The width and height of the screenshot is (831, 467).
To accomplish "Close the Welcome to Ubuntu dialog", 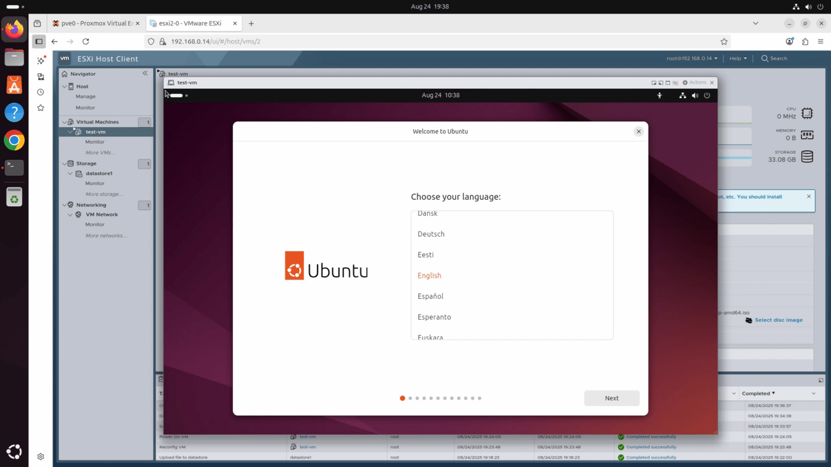I will [639, 131].
